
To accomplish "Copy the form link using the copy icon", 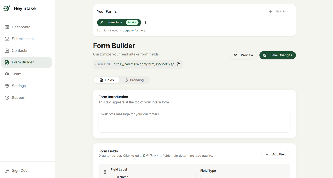I will click(x=178, y=64).
